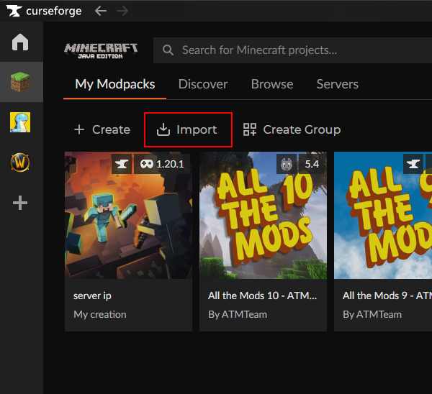This screenshot has height=394, width=432.
Task: Click 'My creation' text under server ip
Action: click(x=100, y=314)
